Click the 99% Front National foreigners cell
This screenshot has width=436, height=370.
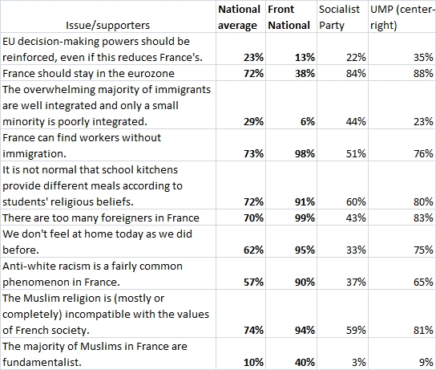coord(291,218)
